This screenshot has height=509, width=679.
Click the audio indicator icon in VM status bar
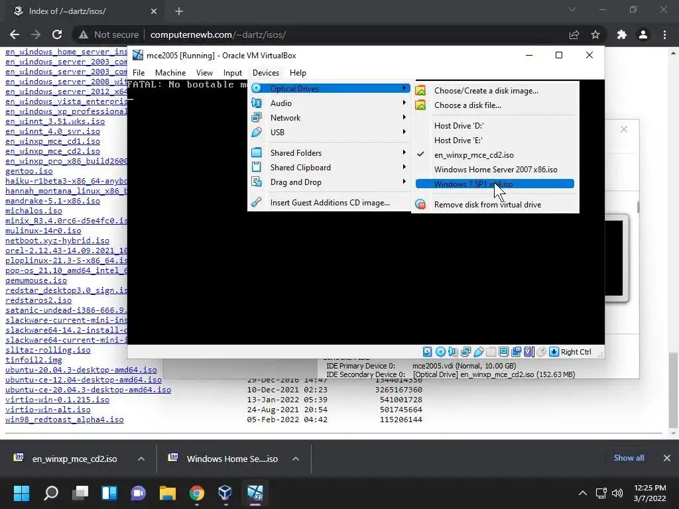pos(453,352)
